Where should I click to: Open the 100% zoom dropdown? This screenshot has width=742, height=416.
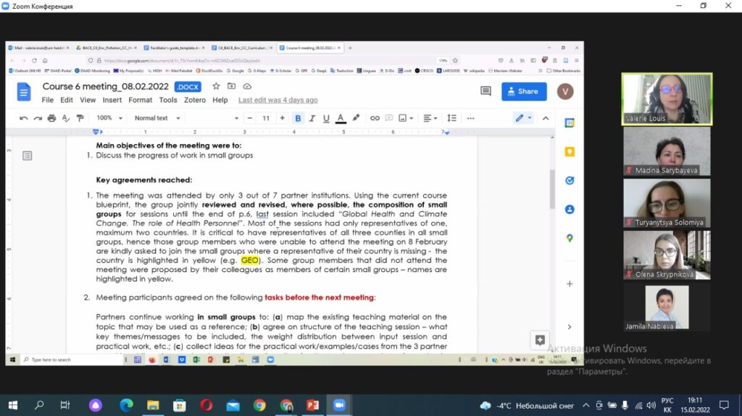coord(109,118)
